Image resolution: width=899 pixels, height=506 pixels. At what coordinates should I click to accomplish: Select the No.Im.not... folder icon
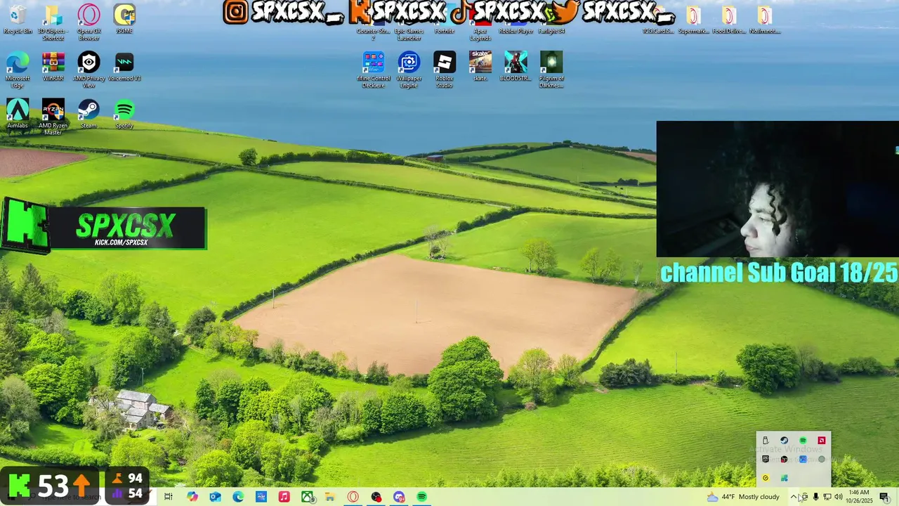click(764, 19)
